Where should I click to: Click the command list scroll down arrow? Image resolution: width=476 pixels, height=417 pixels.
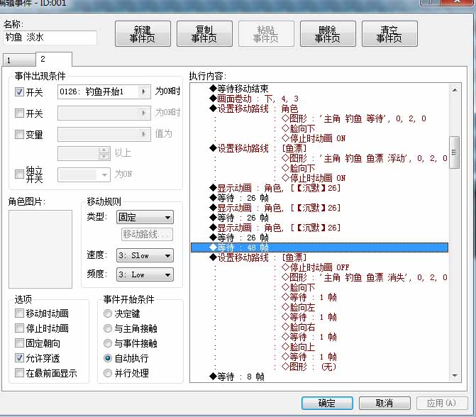[x=455, y=376]
